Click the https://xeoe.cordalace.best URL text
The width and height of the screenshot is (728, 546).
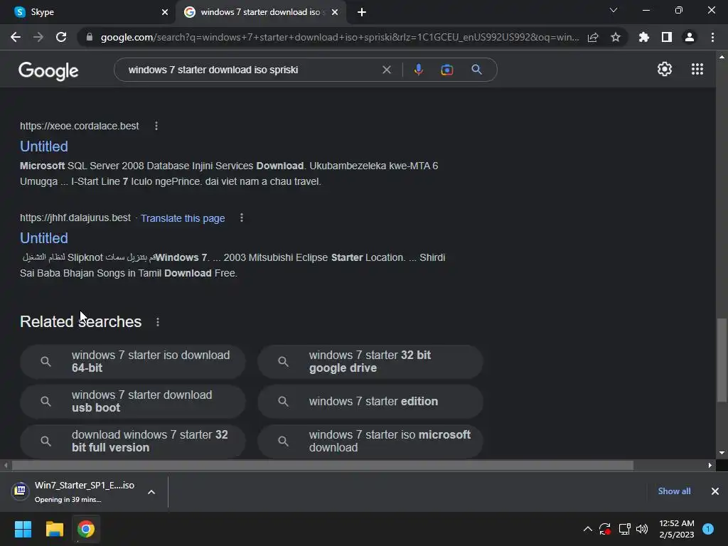pyautogui.click(x=80, y=126)
